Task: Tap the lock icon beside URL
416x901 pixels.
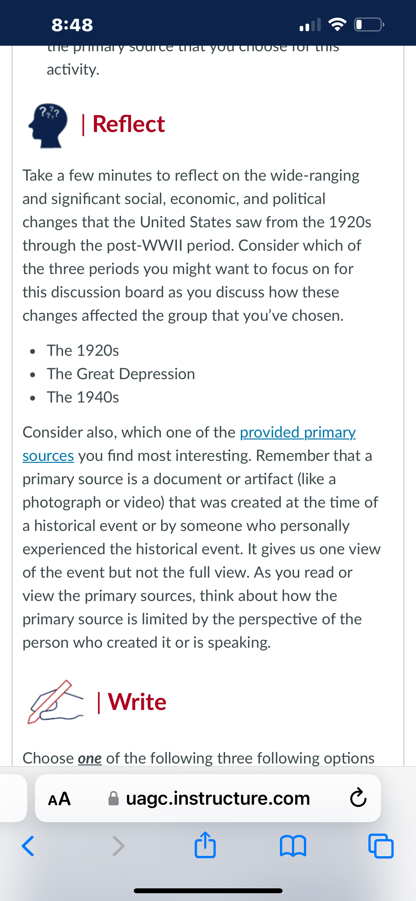Action: coord(113,798)
